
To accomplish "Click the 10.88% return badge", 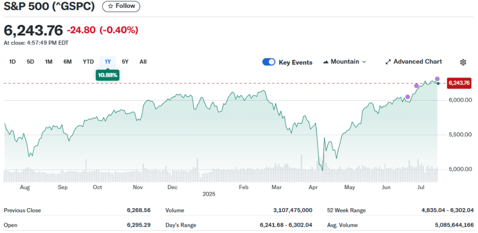I will point(108,75).
